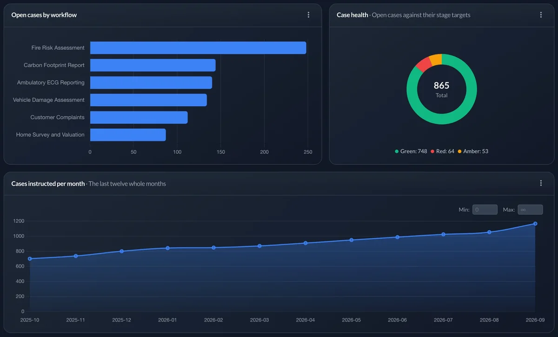The image size is (558, 337).
Task: Click the Home Survey and Valuation axis label
Action: coord(50,135)
